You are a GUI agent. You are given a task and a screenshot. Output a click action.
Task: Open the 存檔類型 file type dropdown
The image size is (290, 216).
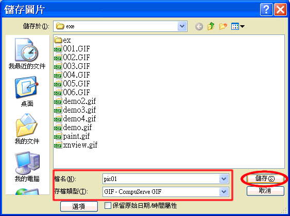pos(224,192)
